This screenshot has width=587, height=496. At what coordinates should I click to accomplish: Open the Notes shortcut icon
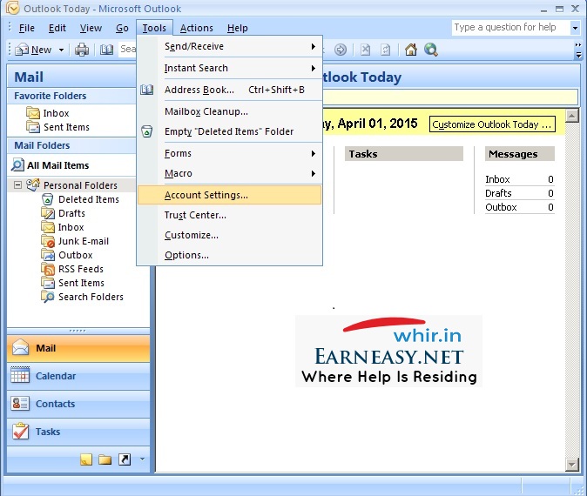tap(86, 459)
